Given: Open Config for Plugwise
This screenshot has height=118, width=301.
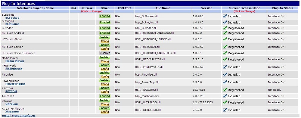Looking at the screenshot, I should (105, 76).
